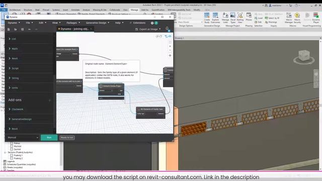Click the Revit help question mark icon

point(296,6)
